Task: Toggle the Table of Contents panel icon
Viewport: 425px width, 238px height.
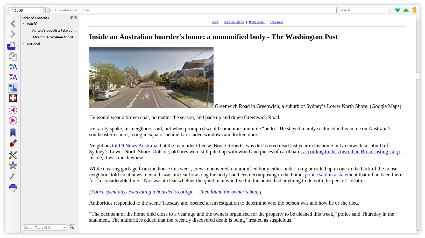Action: tap(13, 88)
